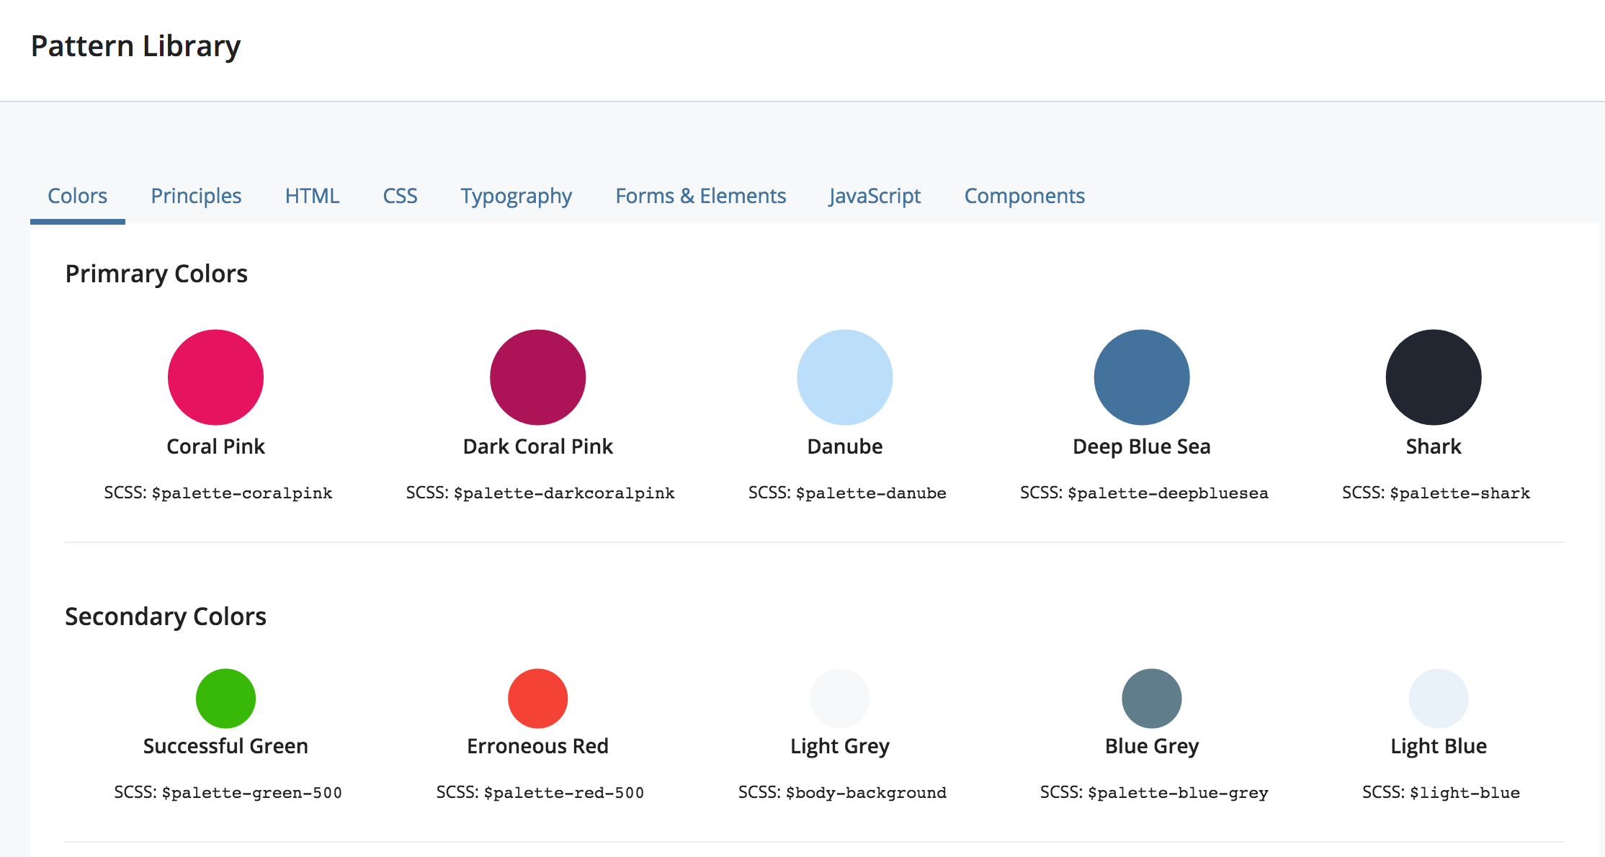Click the Light Blue swatch circle
This screenshot has width=1605, height=857.
1438,698
